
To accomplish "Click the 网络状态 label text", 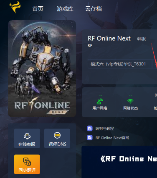I will 130,108.
